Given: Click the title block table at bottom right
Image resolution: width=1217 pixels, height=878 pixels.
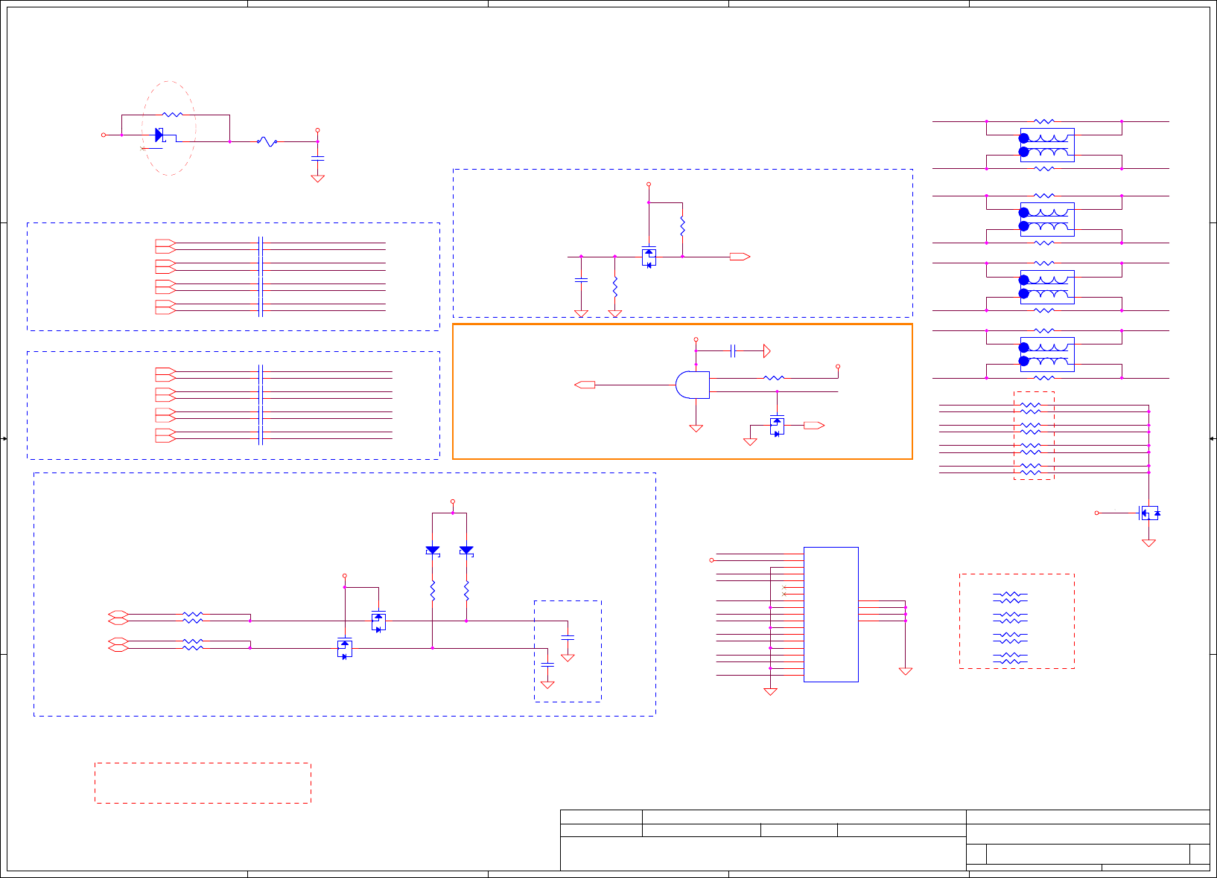Looking at the screenshot, I should tap(885, 840).
